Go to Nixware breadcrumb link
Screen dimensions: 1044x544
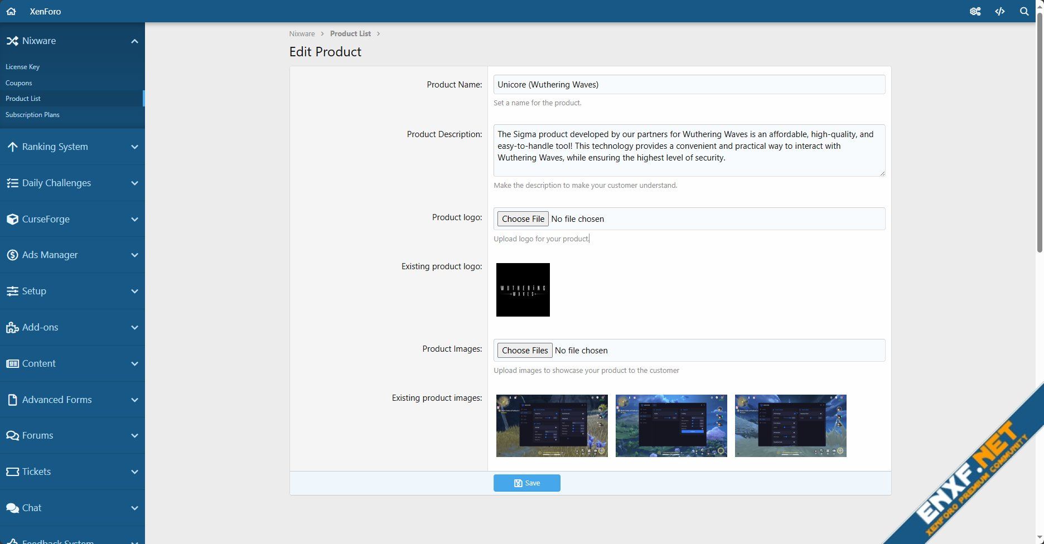[x=302, y=33]
